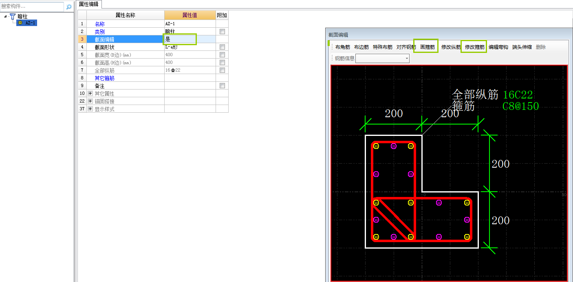
Task: Toggle the 截面形状 attach checkbox
Action: click(x=222, y=47)
